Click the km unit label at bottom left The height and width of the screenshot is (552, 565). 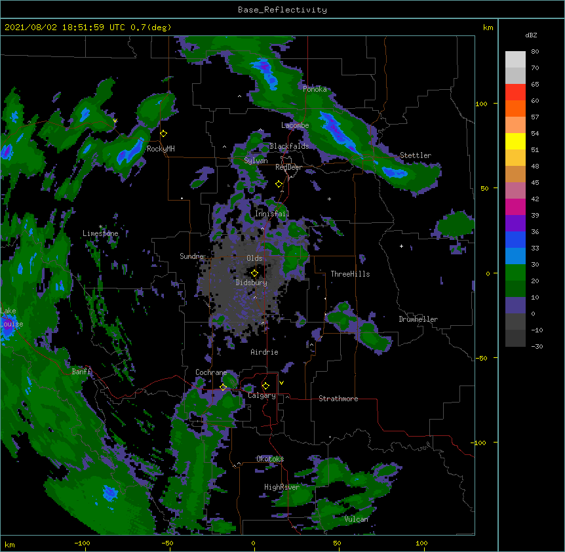coord(10,544)
